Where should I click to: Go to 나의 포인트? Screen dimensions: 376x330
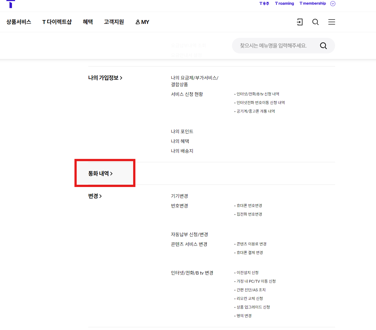click(x=182, y=132)
